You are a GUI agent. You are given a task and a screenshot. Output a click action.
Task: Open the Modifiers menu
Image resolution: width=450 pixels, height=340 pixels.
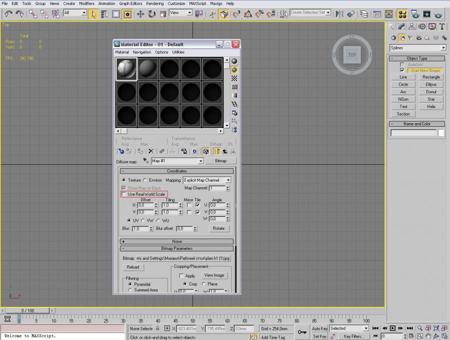[x=86, y=4]
